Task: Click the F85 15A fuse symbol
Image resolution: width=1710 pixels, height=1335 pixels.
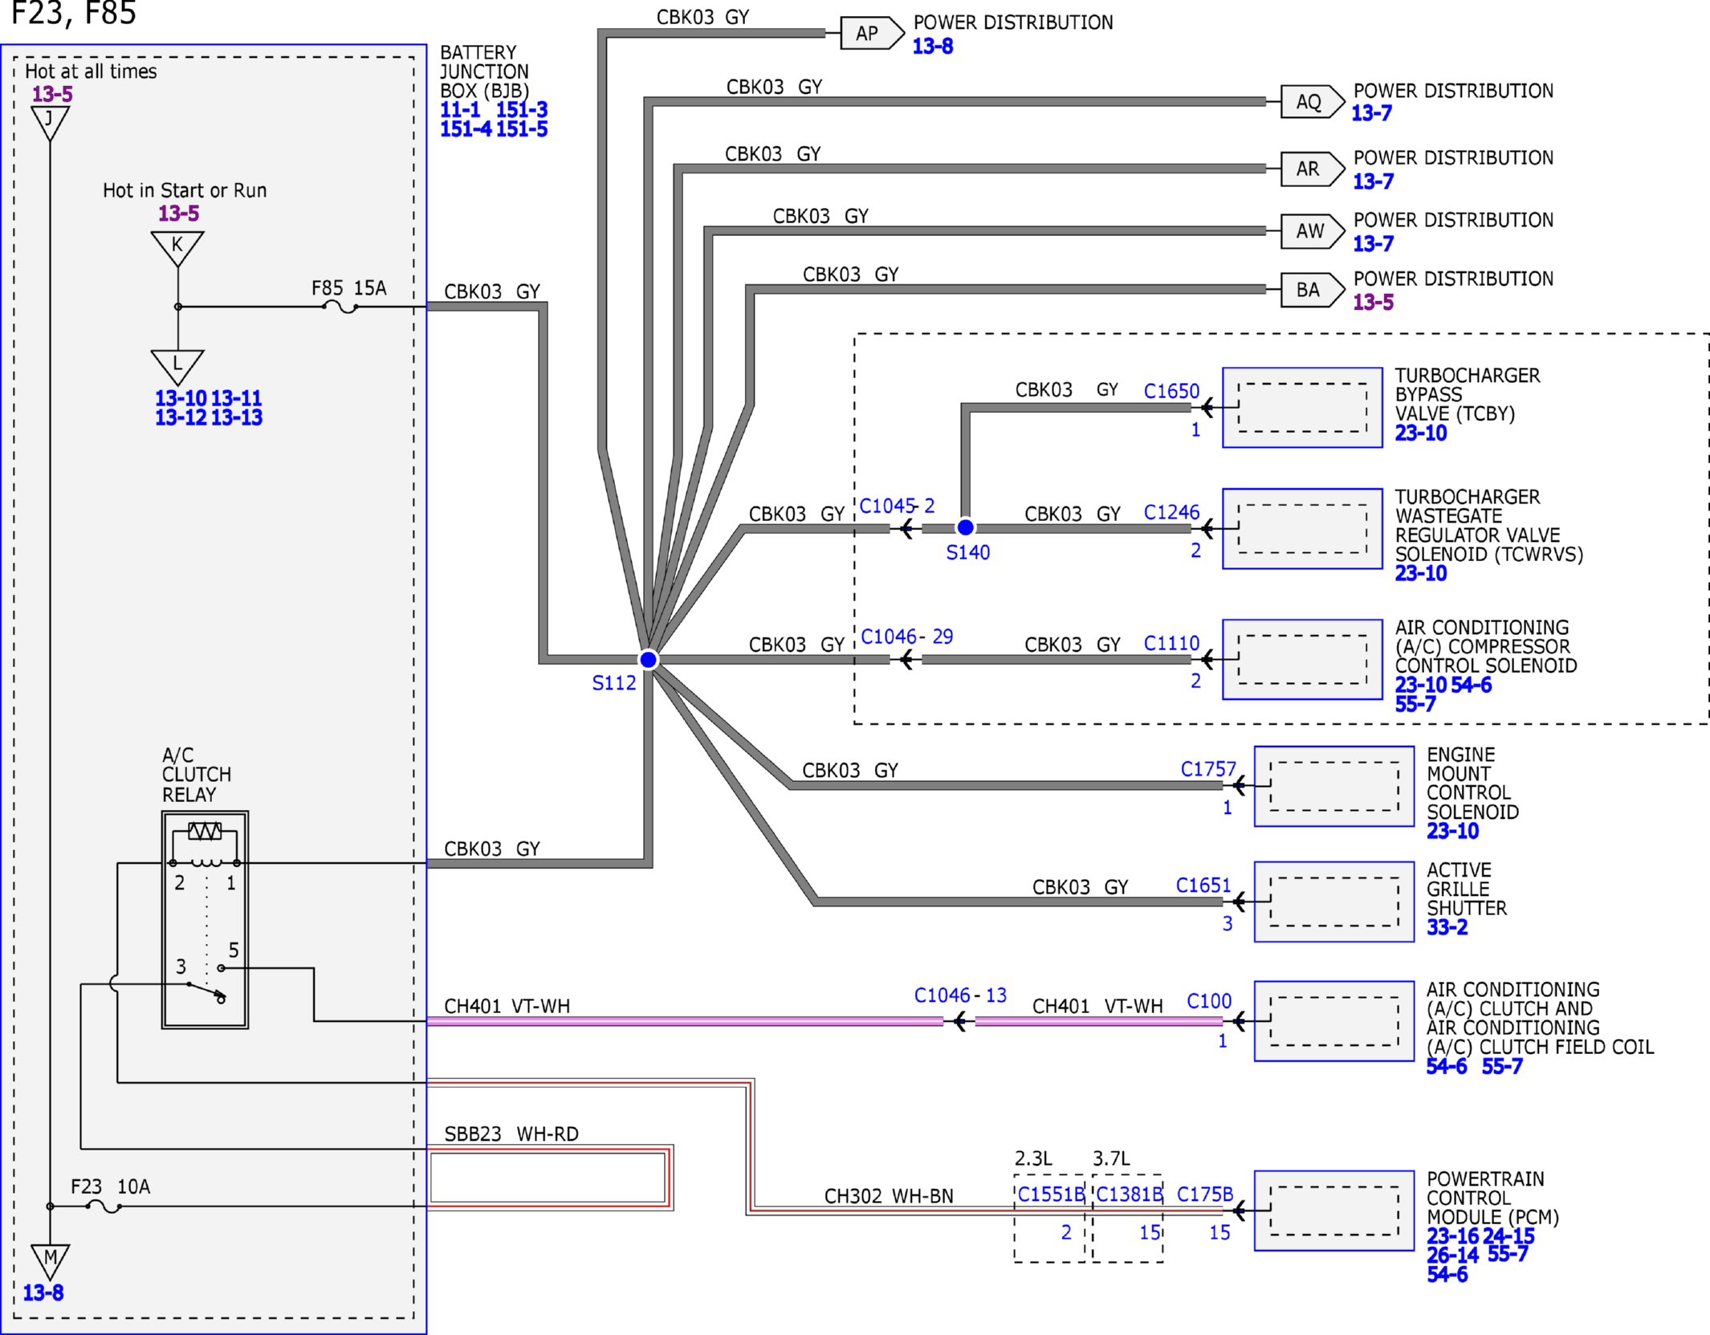Action: [x=340, y=307]
